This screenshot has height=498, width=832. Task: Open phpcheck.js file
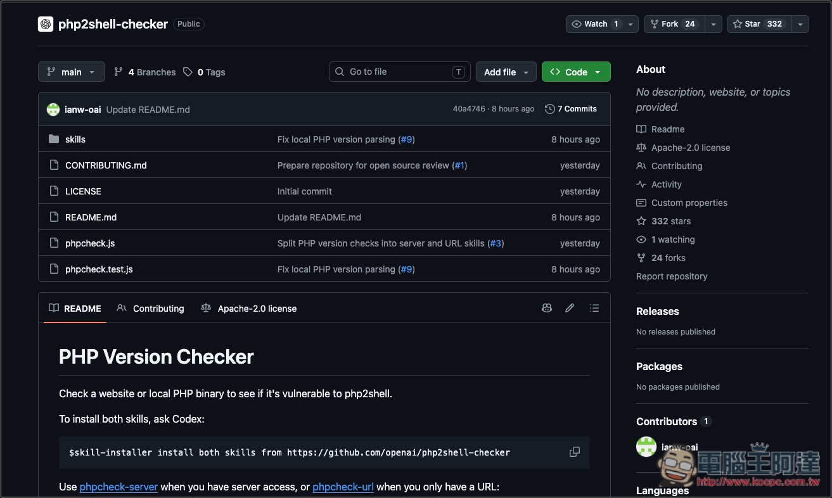pos(90,243)
